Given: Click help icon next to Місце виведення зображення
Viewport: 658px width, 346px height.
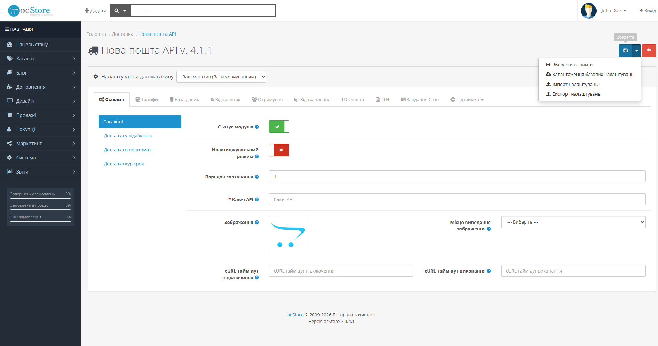Looking at the screenshot, I should [489, 229].
